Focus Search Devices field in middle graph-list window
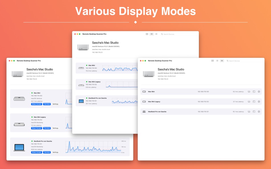This screenshot has height=169, width=271. 179,34
